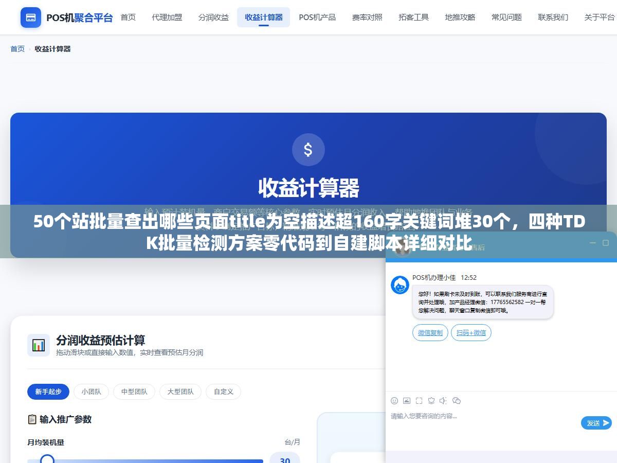Click the 首页 breadcrumb link

tap(17, 49)
